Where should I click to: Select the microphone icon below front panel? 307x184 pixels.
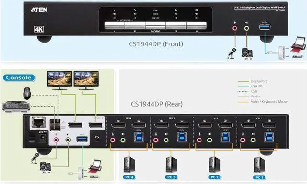click(232, 54)
